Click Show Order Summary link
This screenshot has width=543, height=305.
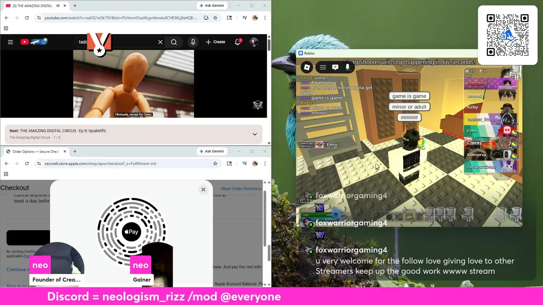click(x=241, y=189)
